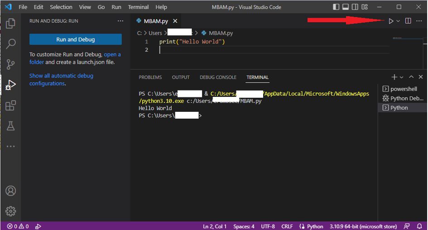
Task: Select the Run and Debug activity icon
Action: coord(10,85)
